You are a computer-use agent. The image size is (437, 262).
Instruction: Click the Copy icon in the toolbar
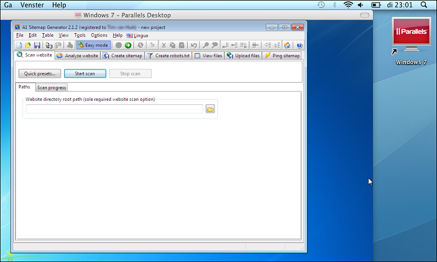coord(172,45)
